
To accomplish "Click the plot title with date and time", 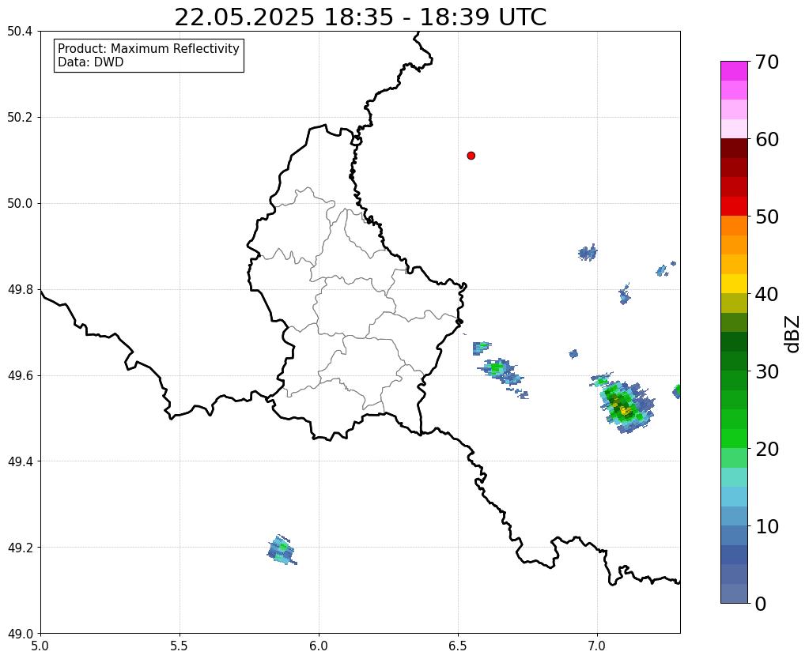I will pyautogui.click(x=360, y=17).
